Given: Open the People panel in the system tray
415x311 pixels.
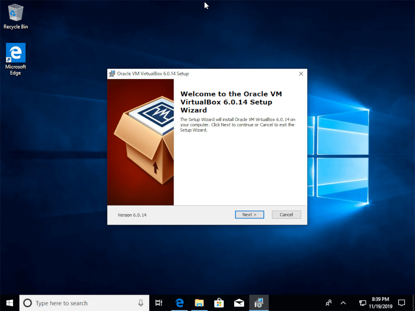Looking at the screenshot, I should [x=329, y=303].
